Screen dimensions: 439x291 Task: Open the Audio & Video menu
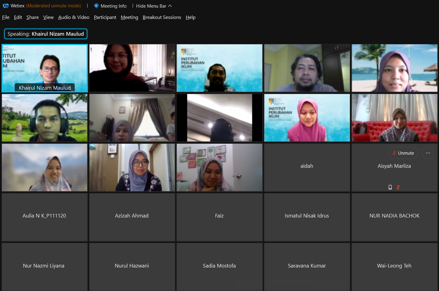74,17
